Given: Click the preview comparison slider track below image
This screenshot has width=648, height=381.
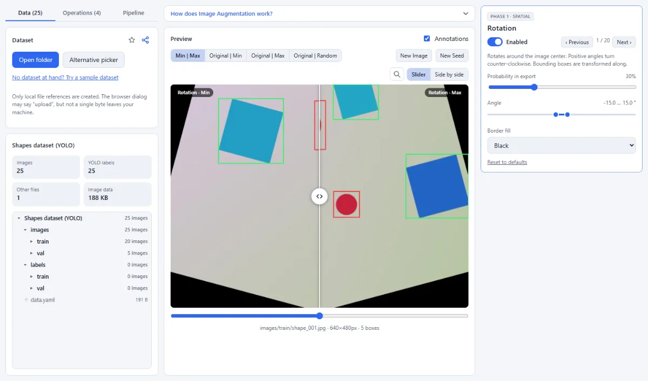Looking at the screenshot, I should [320, 316].
